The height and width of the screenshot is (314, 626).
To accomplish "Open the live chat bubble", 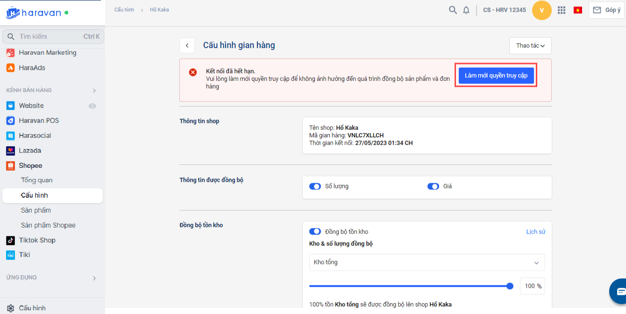I will pos(620,291).
